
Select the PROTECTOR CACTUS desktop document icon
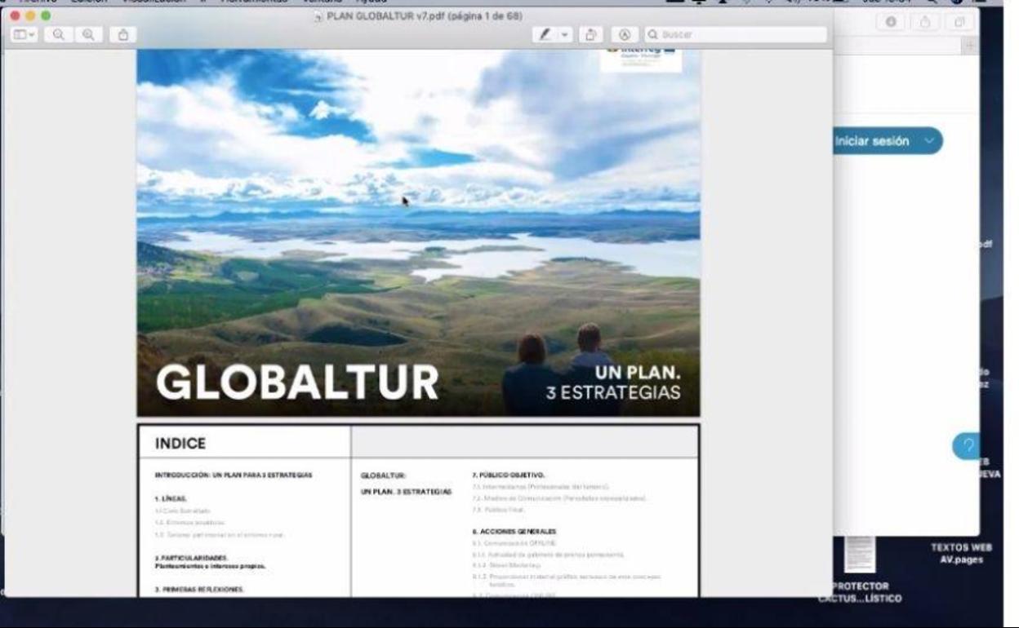click(860, 555)
